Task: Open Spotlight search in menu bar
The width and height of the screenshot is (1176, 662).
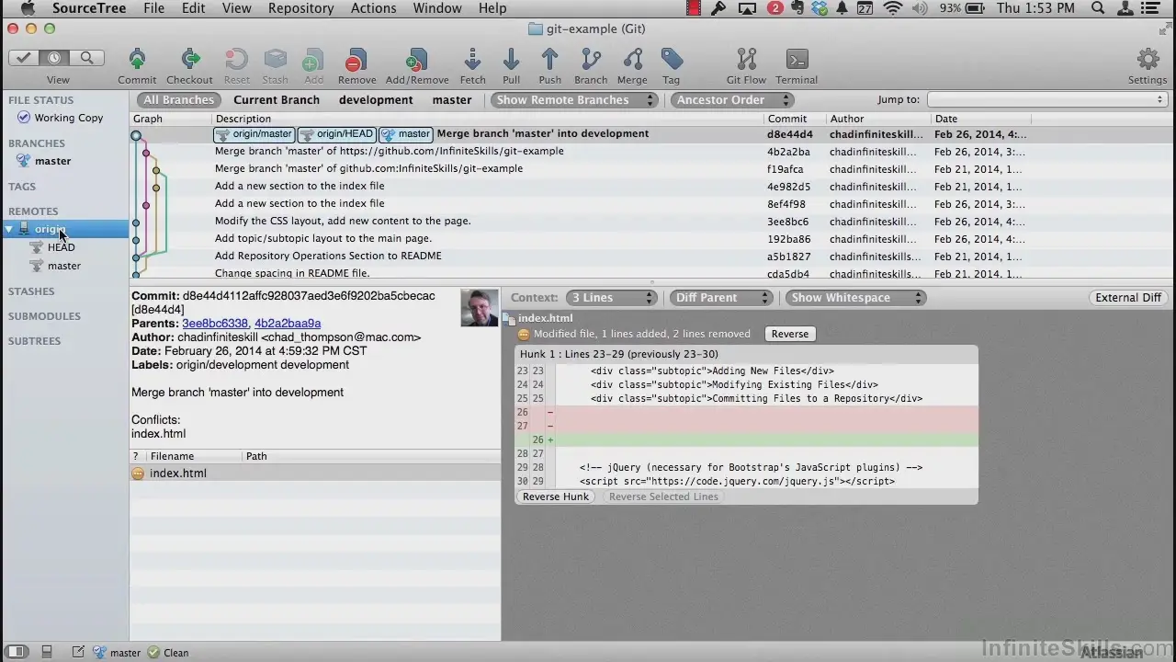Action: pyautogui.click(x=1097, y=8)
